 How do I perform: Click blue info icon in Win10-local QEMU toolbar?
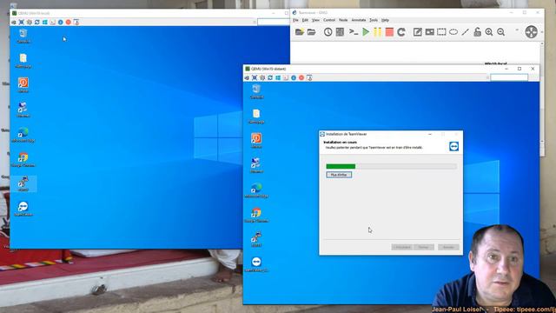pyautogui.click(x=61, y=22)
